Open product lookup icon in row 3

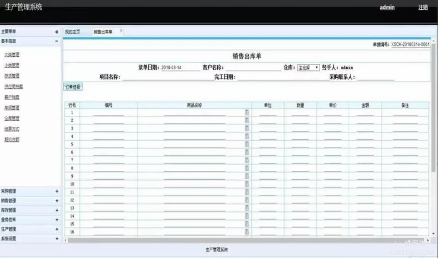[247, 128]
